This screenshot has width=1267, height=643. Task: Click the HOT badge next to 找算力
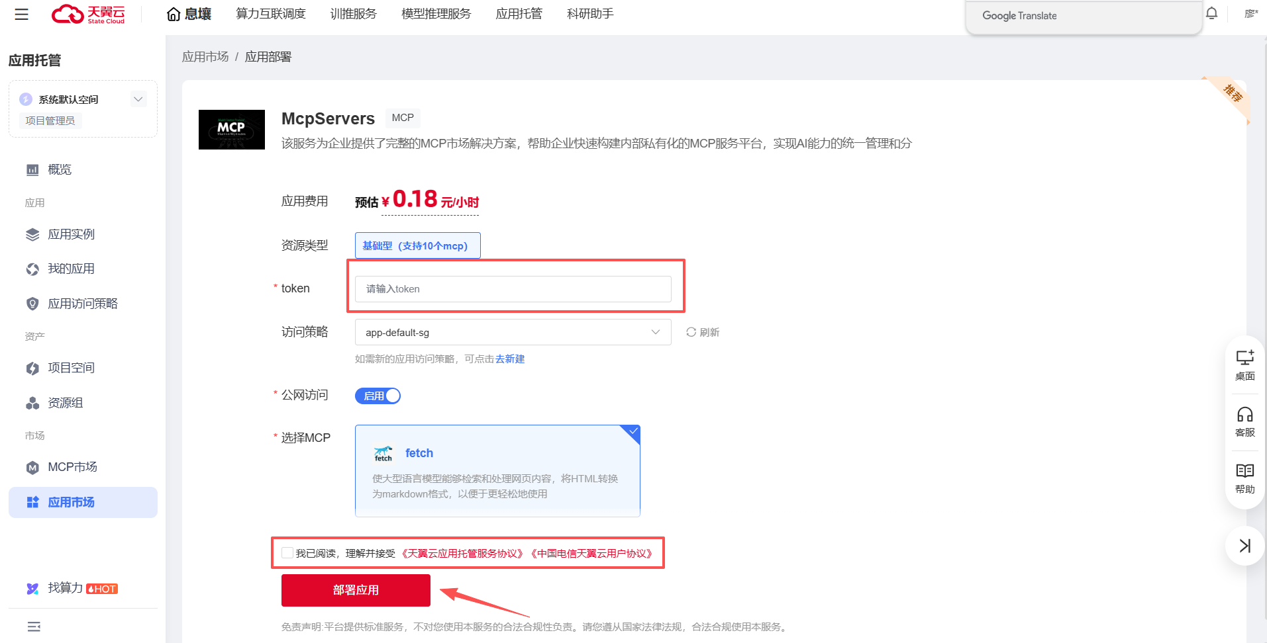102,589
